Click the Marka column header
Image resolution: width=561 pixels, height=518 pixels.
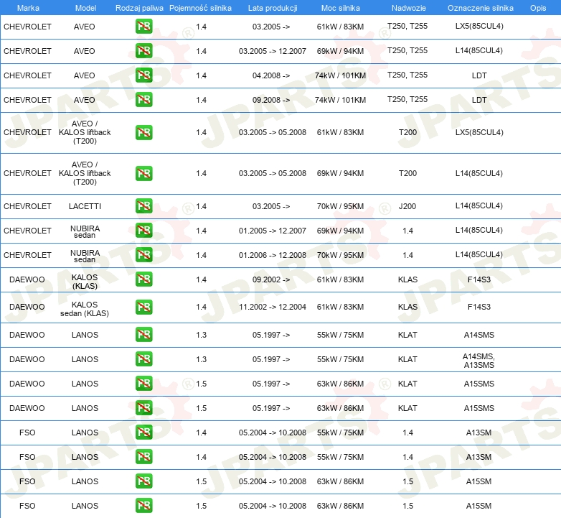coord(28,8)
